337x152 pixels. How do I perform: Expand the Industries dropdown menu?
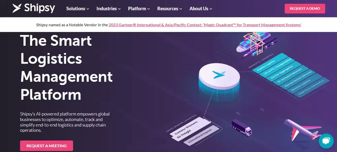pyautogui.click(x=109, y=9)
